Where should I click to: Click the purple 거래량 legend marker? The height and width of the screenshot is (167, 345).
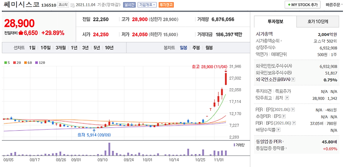tap(234, 145)
